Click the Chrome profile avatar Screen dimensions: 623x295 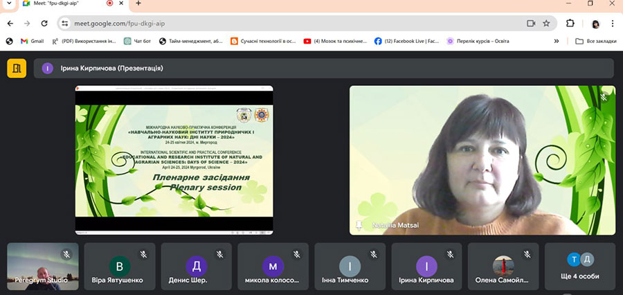tap(595, 24)
